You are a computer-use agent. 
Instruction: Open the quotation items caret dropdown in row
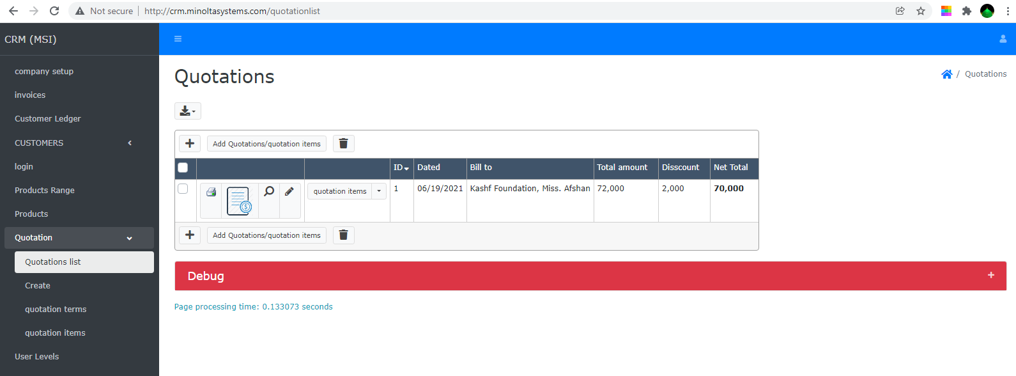point(379,191)
